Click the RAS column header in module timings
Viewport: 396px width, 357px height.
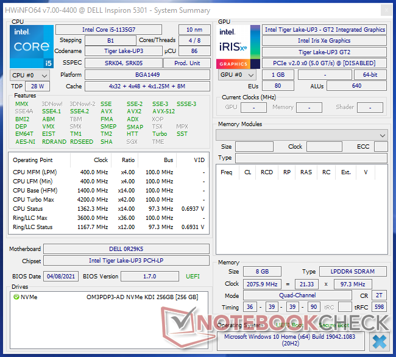tap(306, 172)
